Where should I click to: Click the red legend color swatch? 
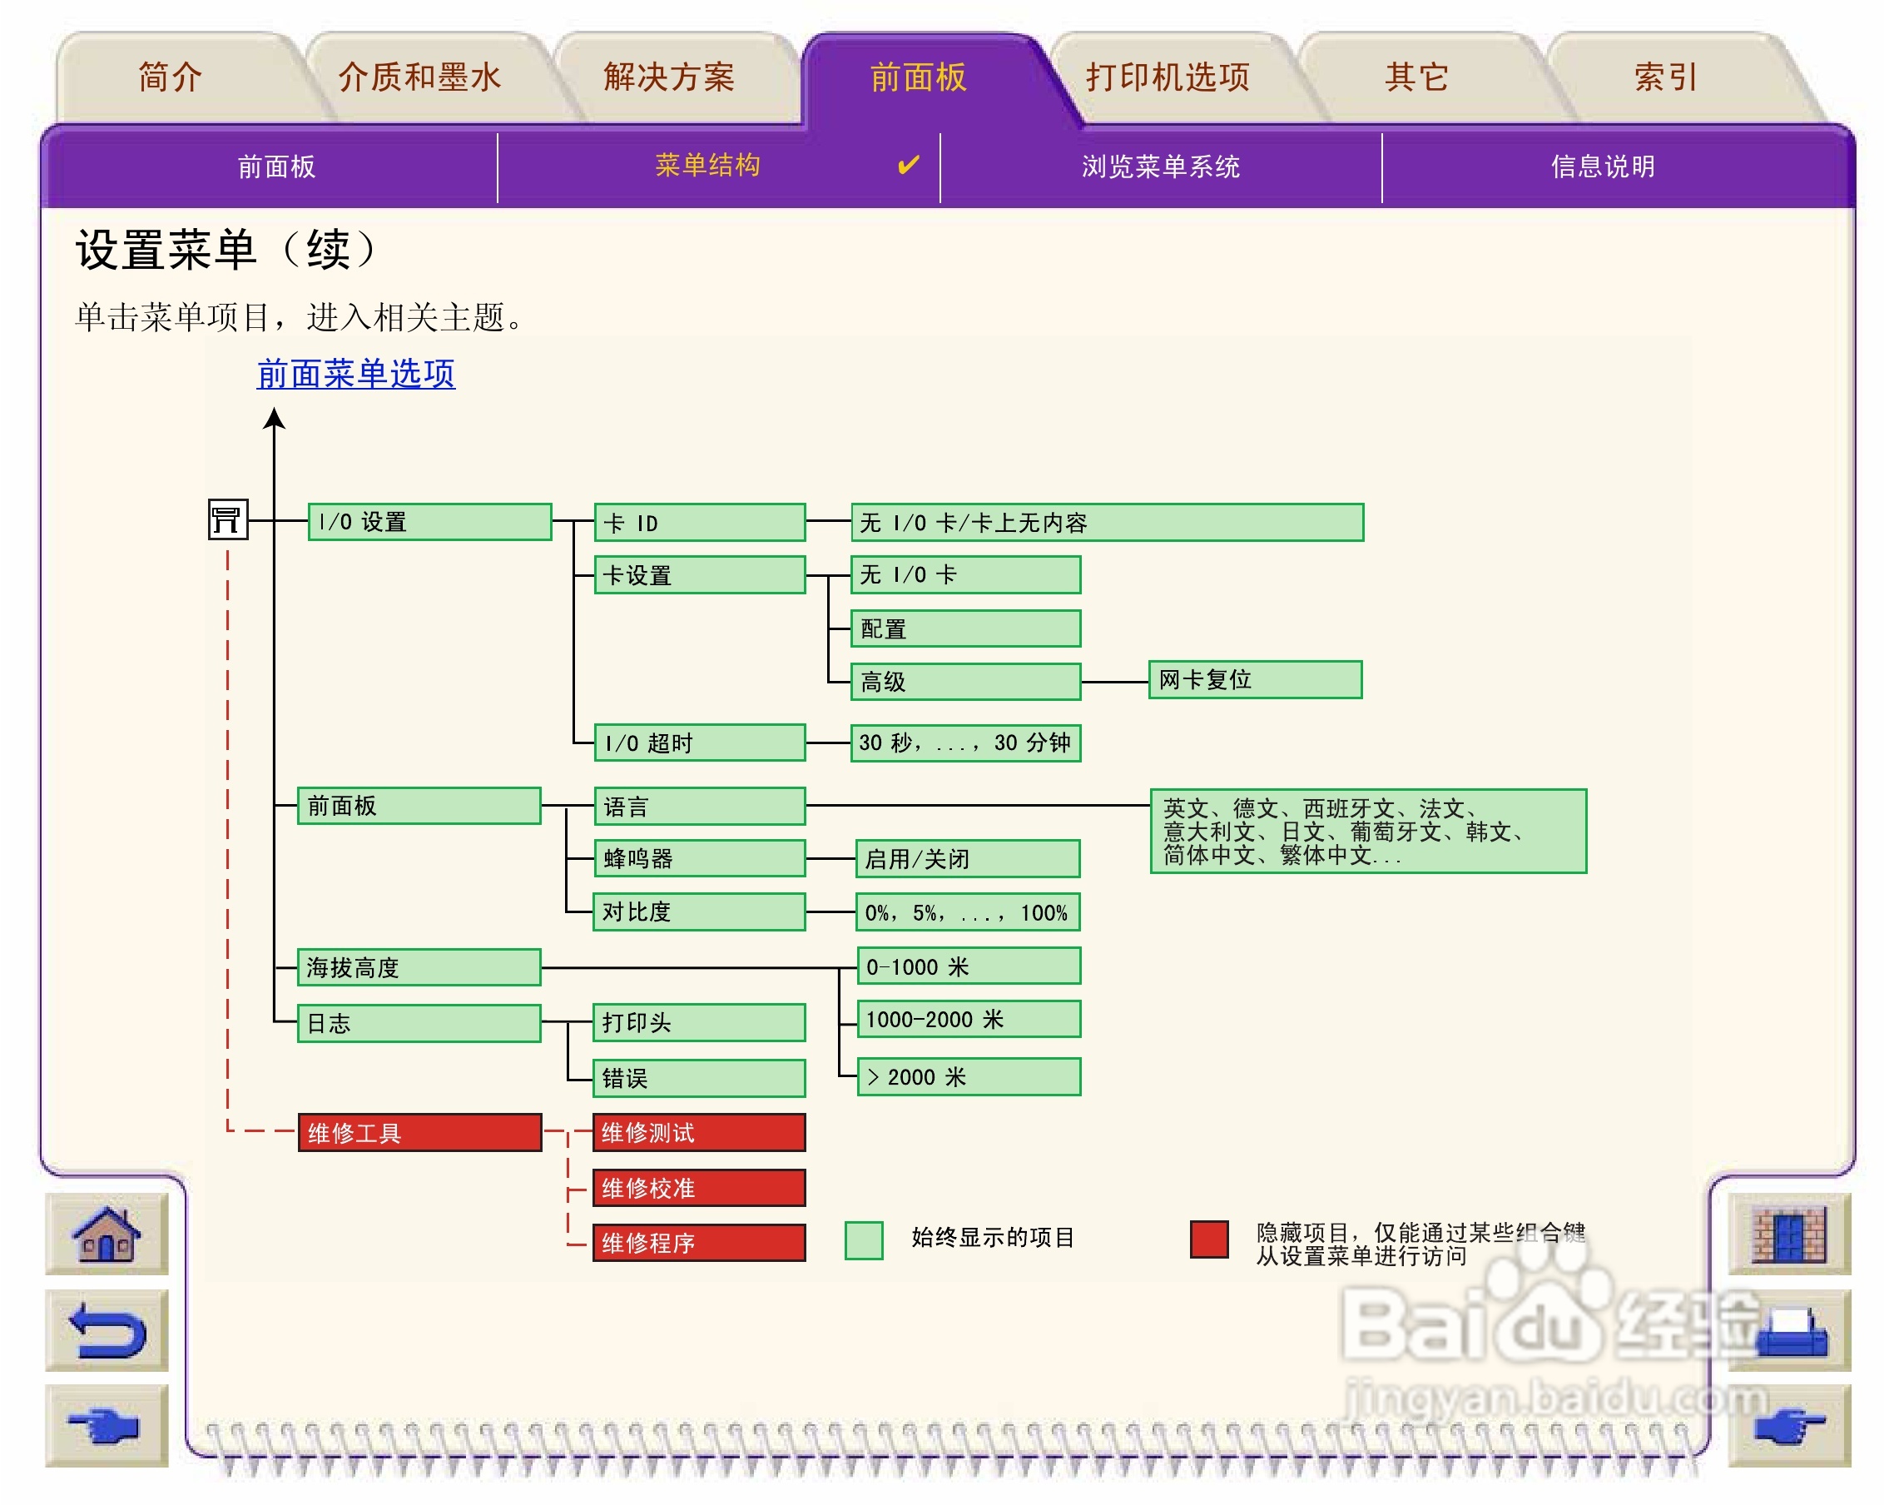[1208, 1239]
